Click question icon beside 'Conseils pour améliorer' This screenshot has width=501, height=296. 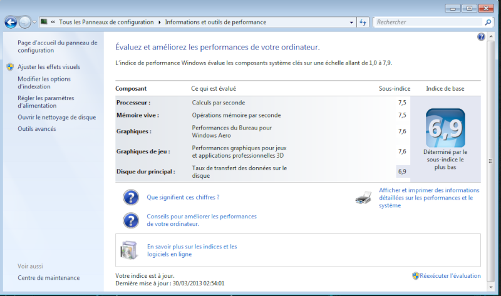(131, 220)
